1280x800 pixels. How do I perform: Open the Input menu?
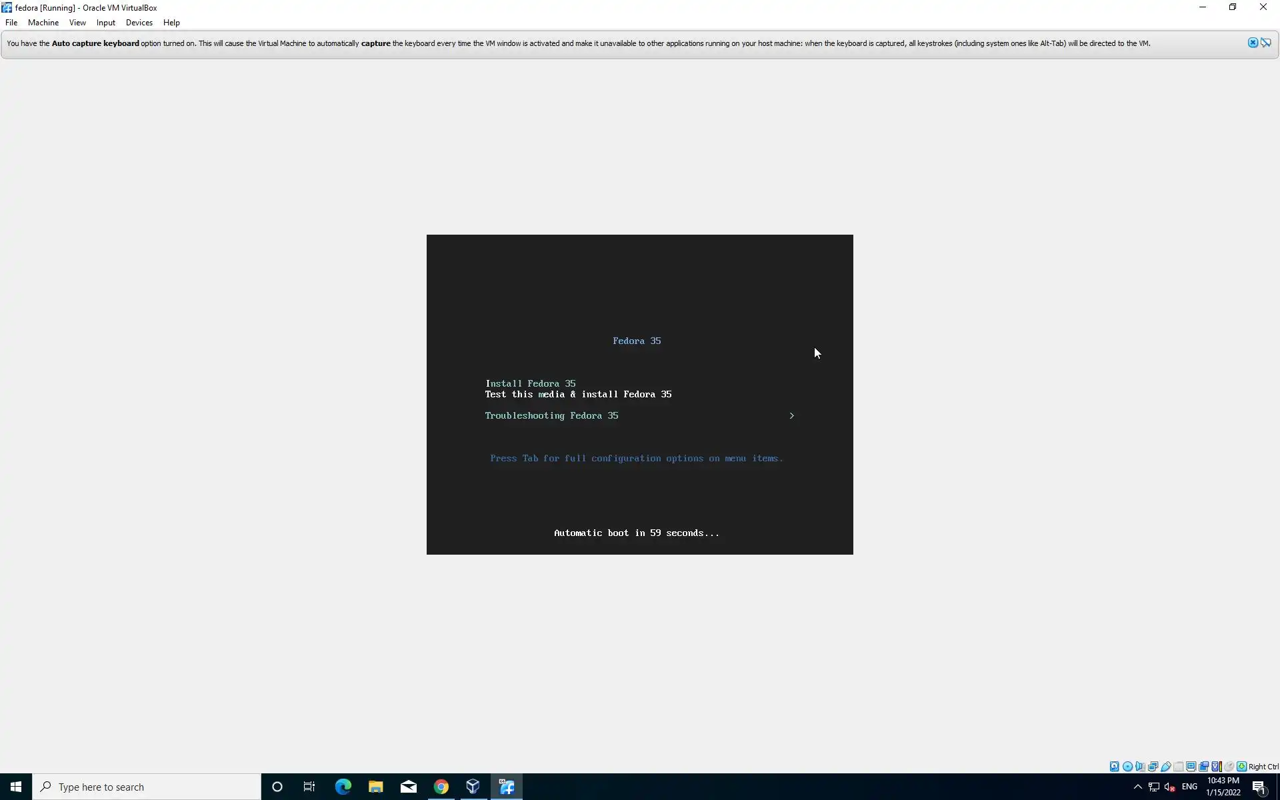[105, 23]
